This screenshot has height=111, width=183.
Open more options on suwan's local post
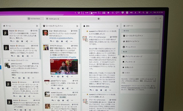72,100
